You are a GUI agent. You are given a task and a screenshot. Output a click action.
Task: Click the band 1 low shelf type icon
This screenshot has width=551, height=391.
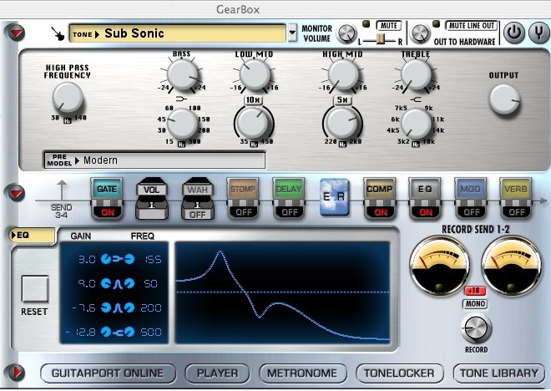(118, 259)
